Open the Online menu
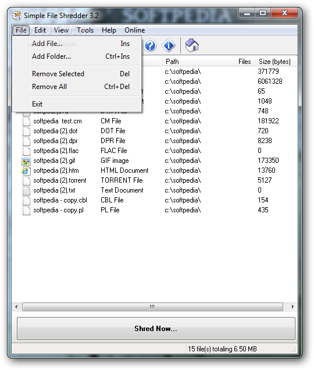Viewport: 314px width, 370px height. (x=135, y=30)
